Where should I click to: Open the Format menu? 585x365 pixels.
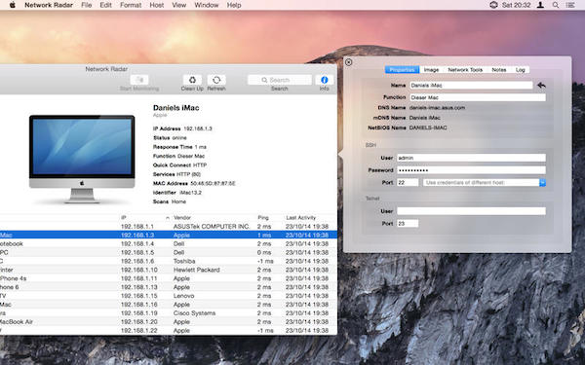[131, 5]
